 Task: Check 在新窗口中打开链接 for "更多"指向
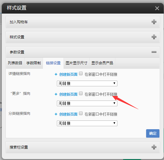(81, 93)
